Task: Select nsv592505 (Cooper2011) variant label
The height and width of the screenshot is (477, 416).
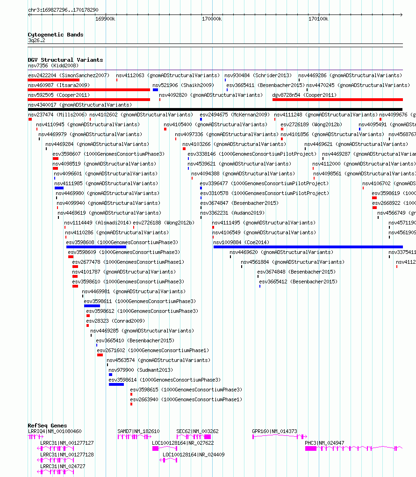Action: (x=59, y=95)
